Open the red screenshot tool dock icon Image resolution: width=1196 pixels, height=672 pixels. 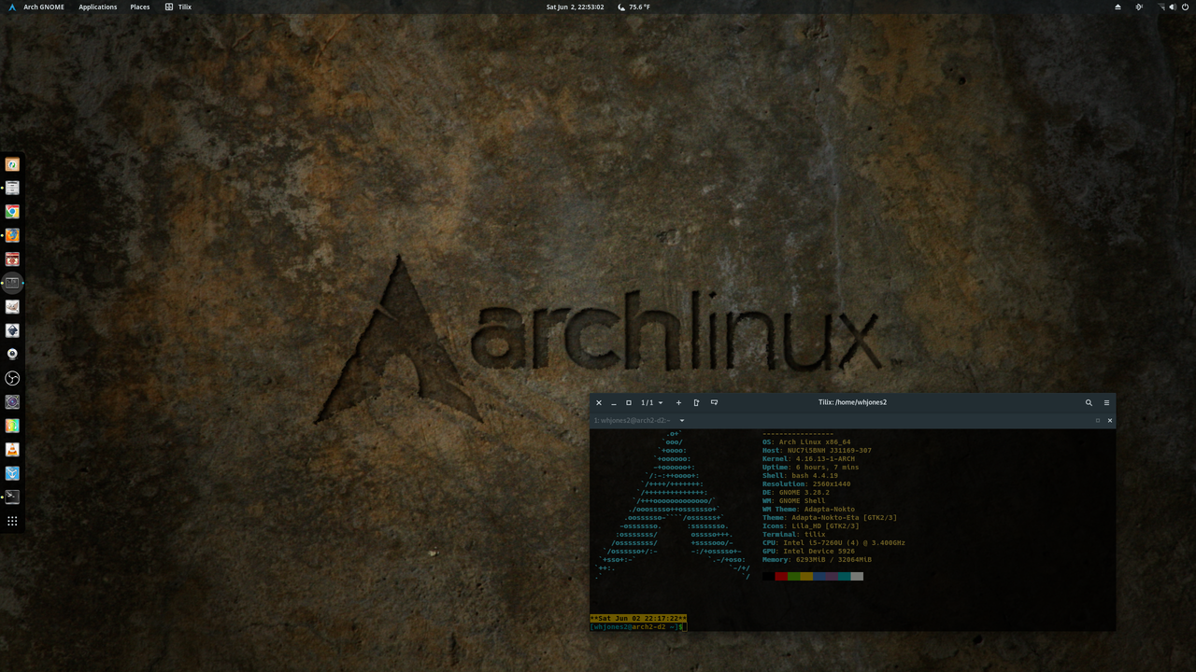click(12, 259)
